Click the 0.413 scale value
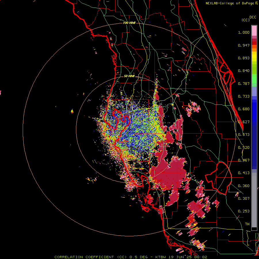Viewport: 259px width, 259px height. pos(244,173)
